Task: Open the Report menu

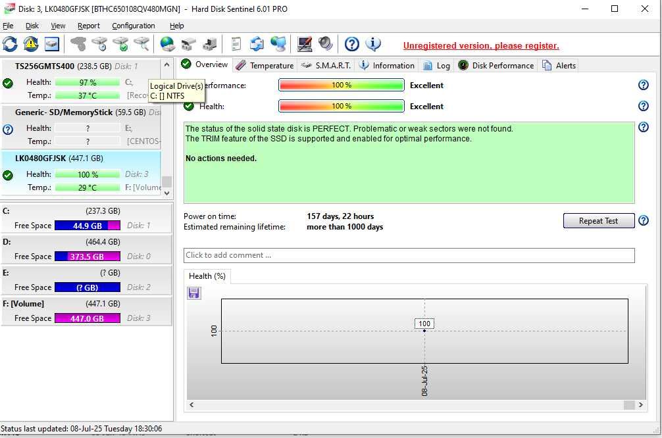Action: tap(89, 26)
